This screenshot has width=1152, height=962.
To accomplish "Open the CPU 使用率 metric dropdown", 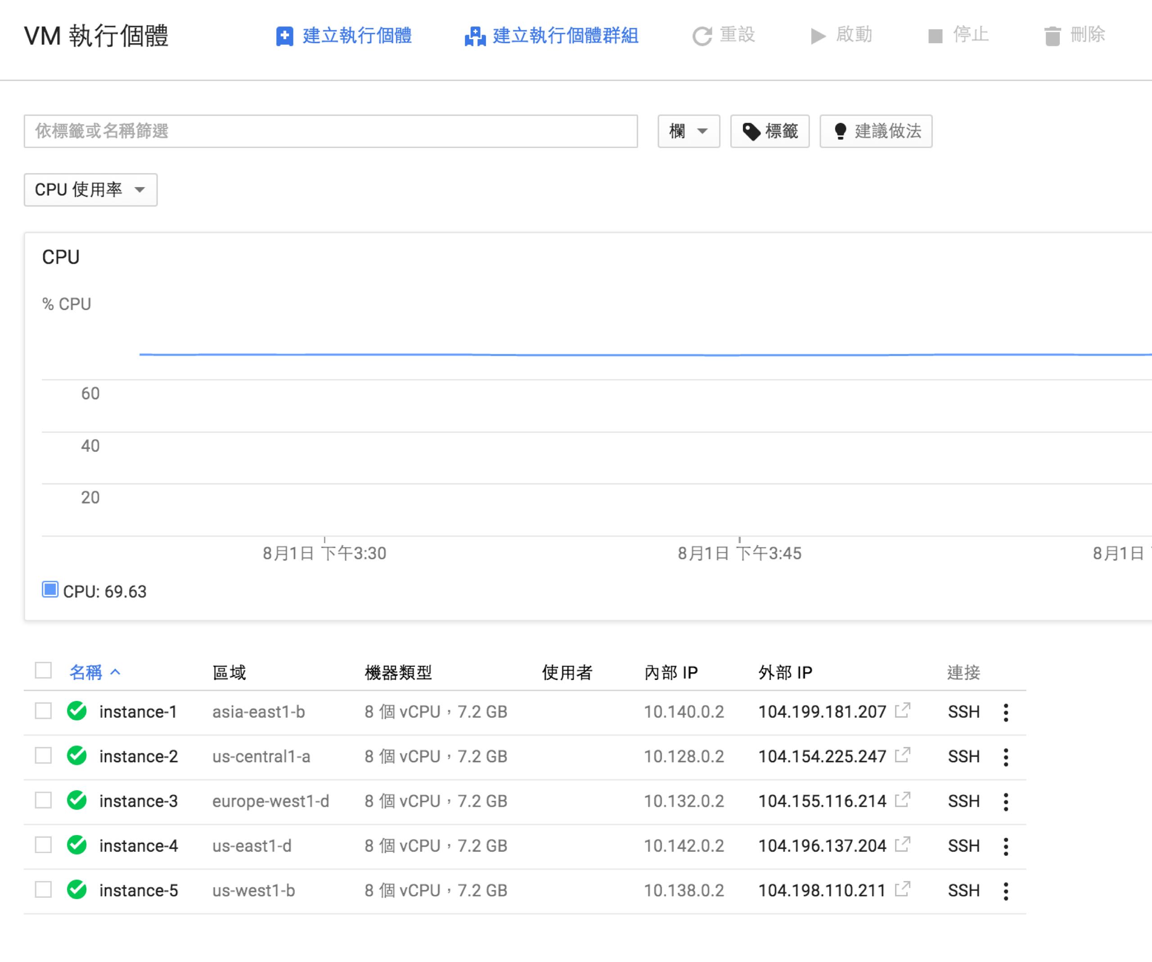I will click(90, 190).
